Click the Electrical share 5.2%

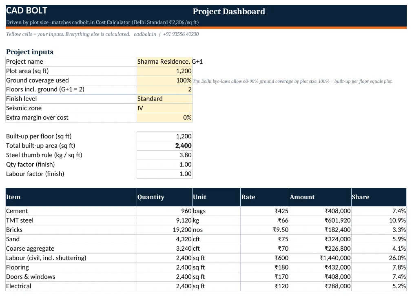point(379,286)
